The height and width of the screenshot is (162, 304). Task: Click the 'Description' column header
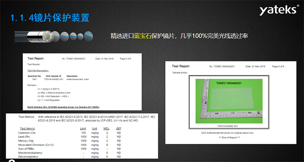72,76
